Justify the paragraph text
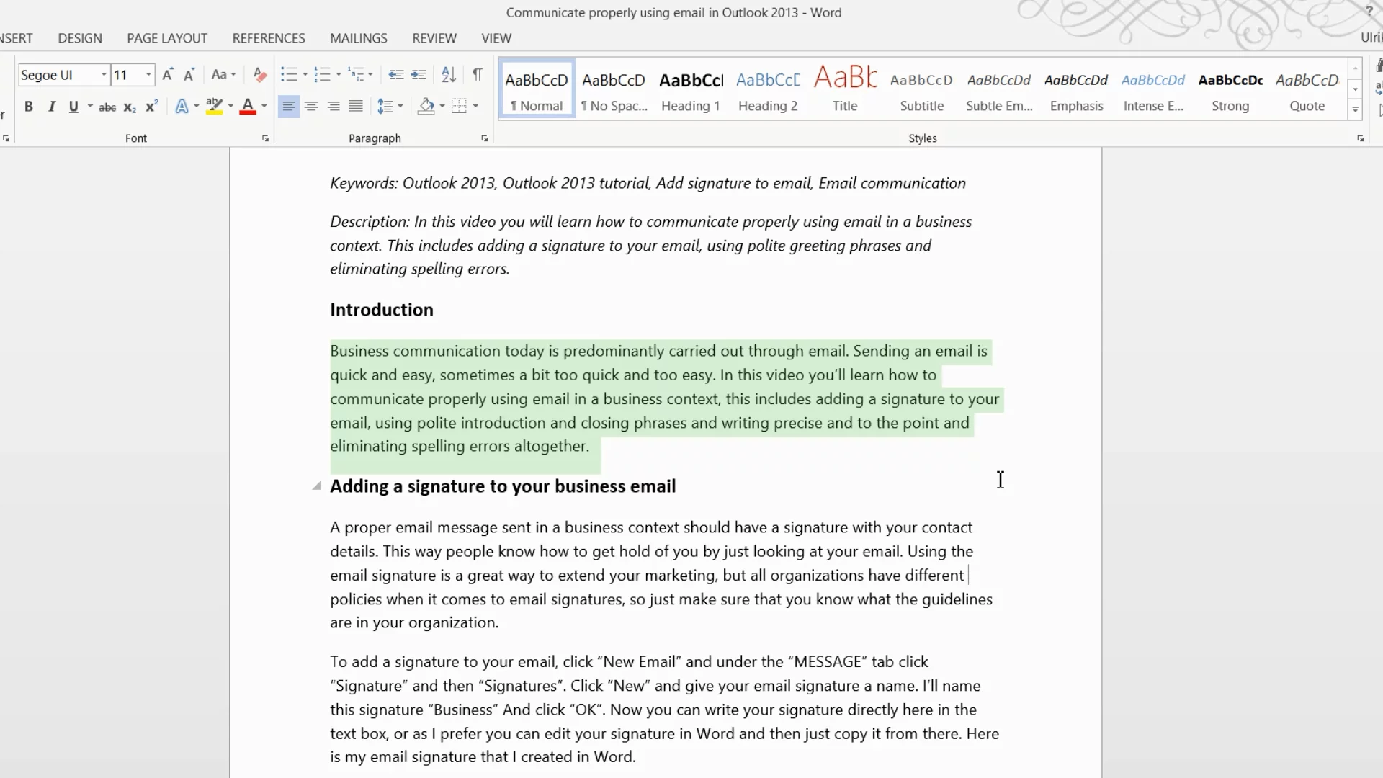1383x778 pixels. point(356,107)
